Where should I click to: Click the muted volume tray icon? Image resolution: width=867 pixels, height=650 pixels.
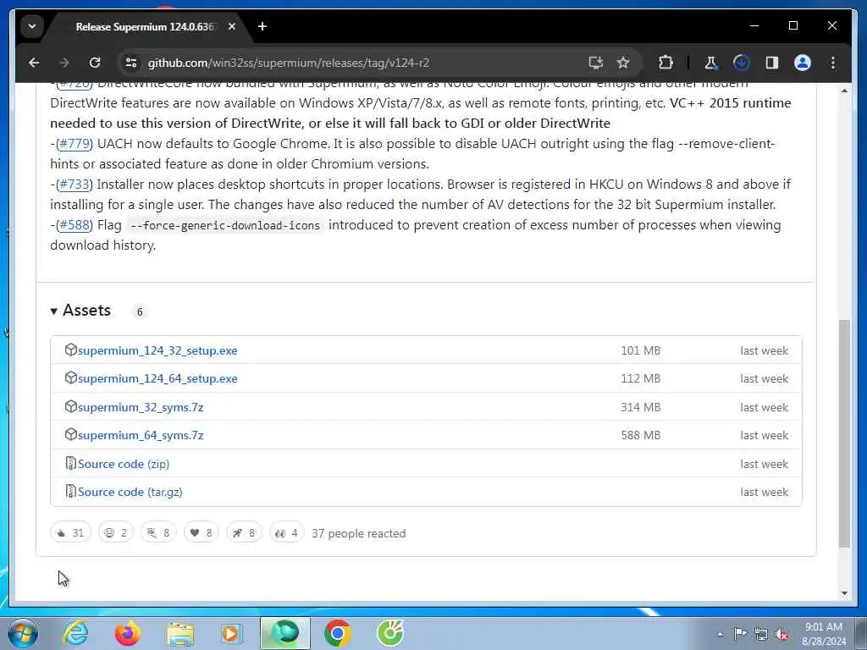(781, 634)
